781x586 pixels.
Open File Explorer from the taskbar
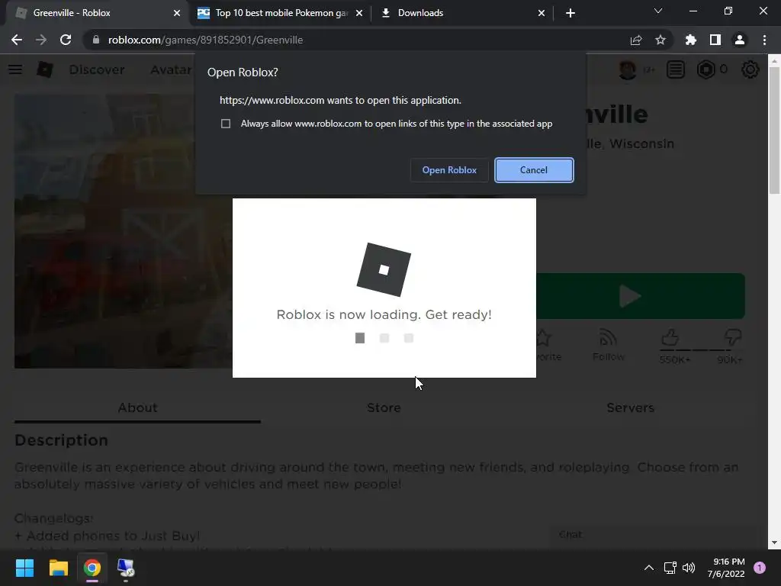point(58,568)
